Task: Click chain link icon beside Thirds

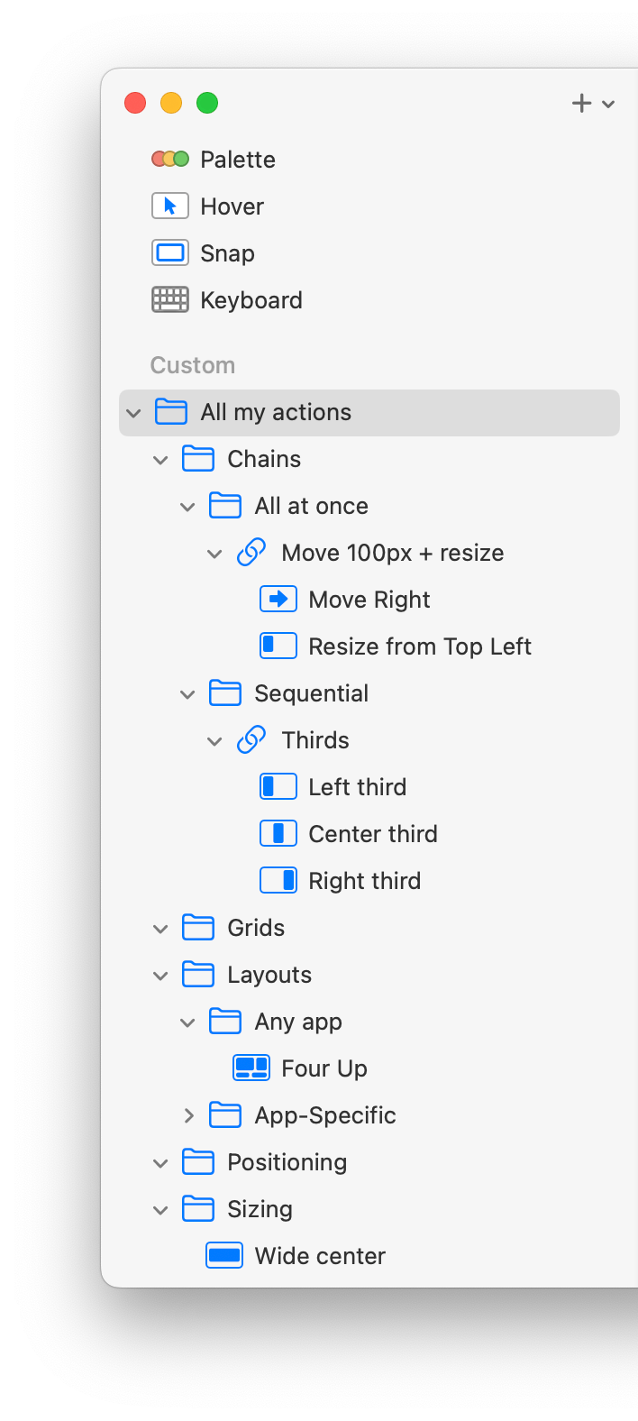Action: coord(251,740)
